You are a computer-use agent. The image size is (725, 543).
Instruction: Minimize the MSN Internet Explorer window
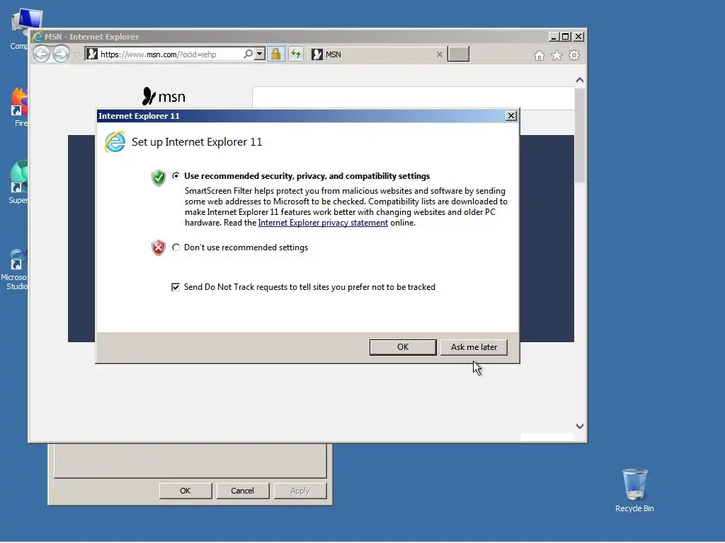tap(554, 37)
